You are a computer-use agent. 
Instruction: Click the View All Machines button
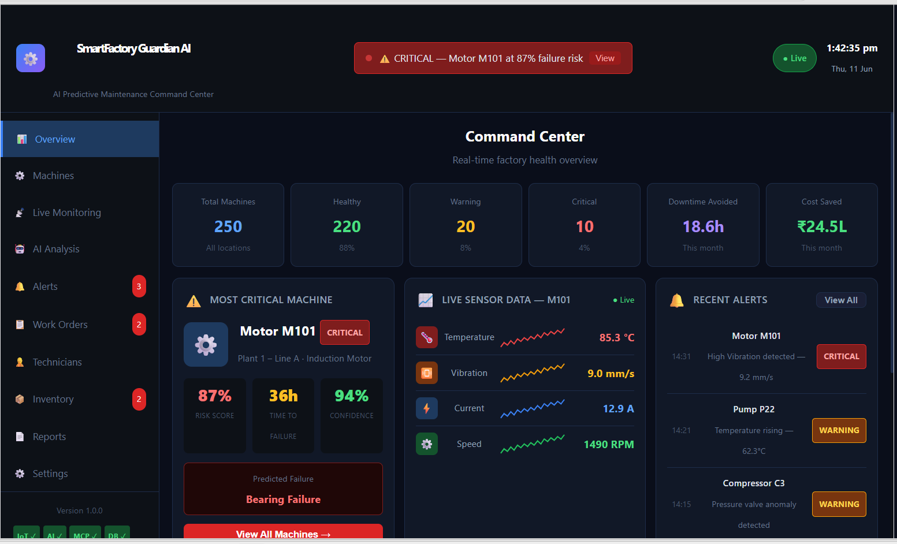click(x=283, y=533)
